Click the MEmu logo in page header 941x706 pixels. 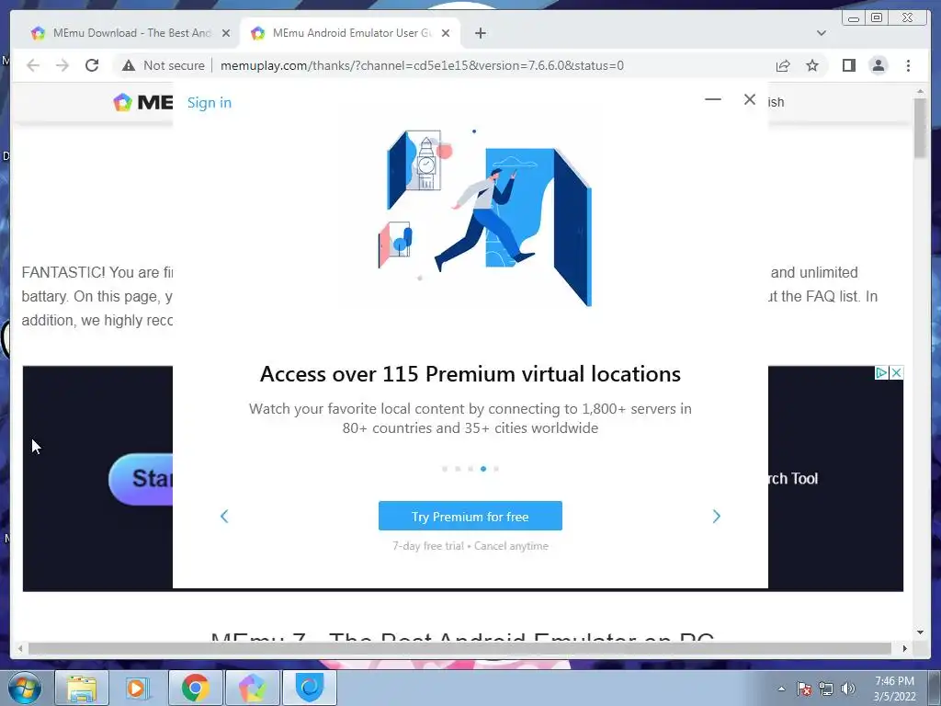(x=142, y=102)
